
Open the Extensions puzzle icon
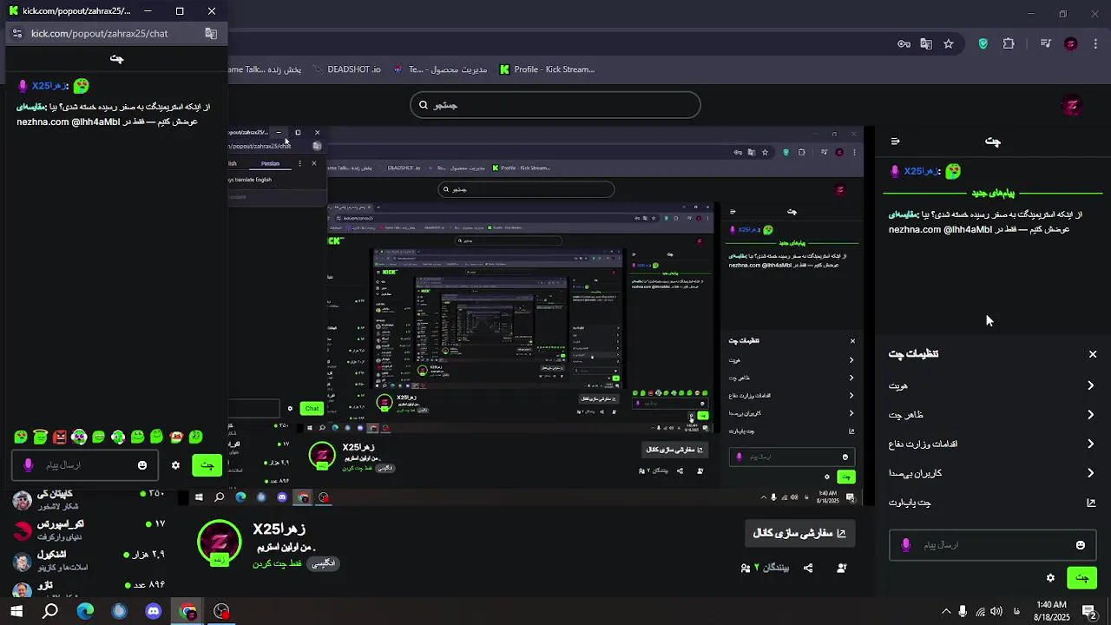tap(1009, 44)
